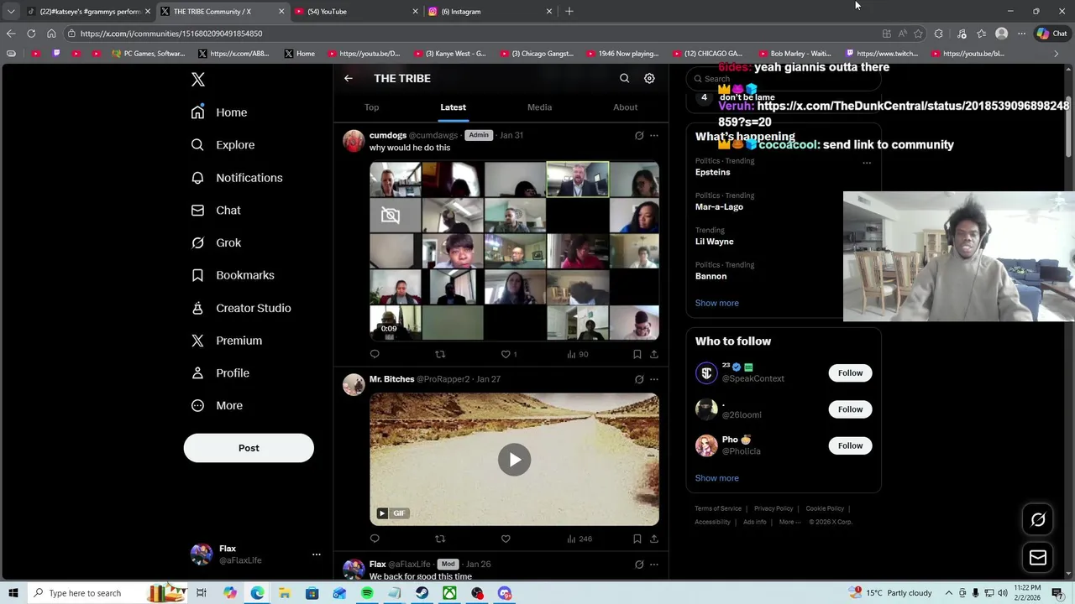
Task: Repost the cumdogs post
Action: click(440, 354)
